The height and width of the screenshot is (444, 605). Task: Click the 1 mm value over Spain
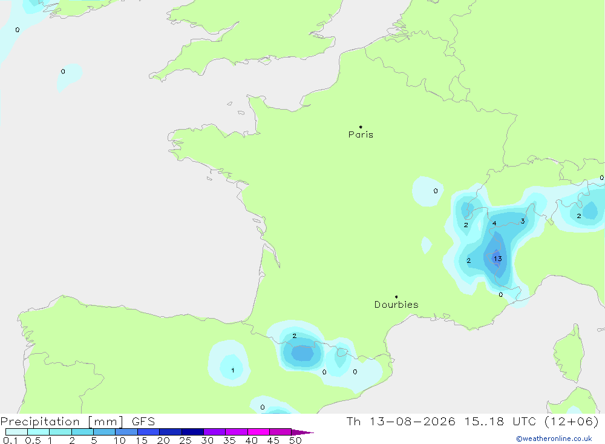233,370
